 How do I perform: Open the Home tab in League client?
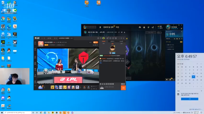pos(100,27)
